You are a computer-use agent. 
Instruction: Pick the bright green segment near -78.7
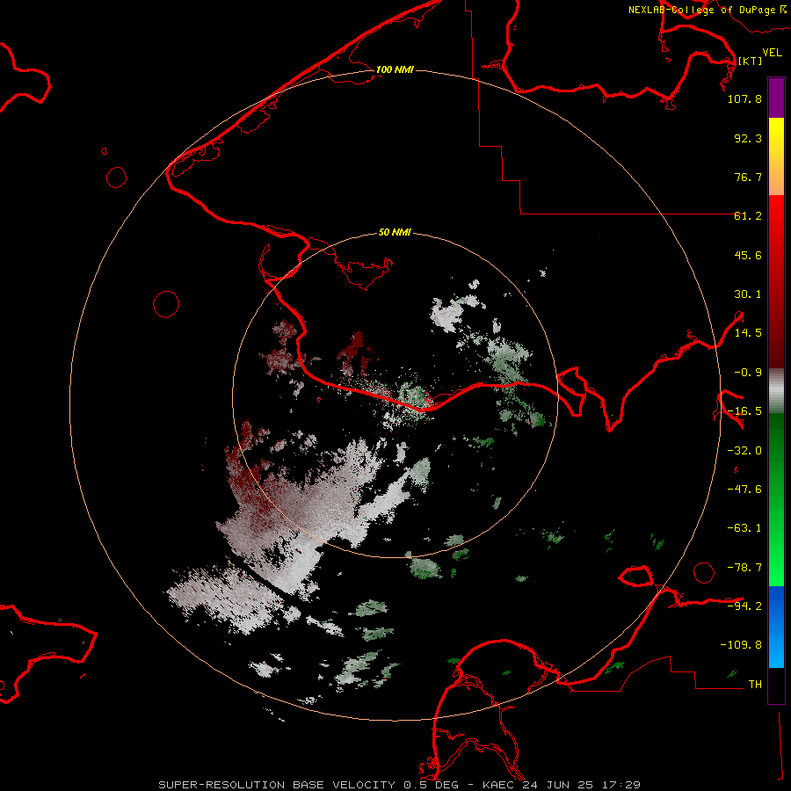[x=776, y=568]
